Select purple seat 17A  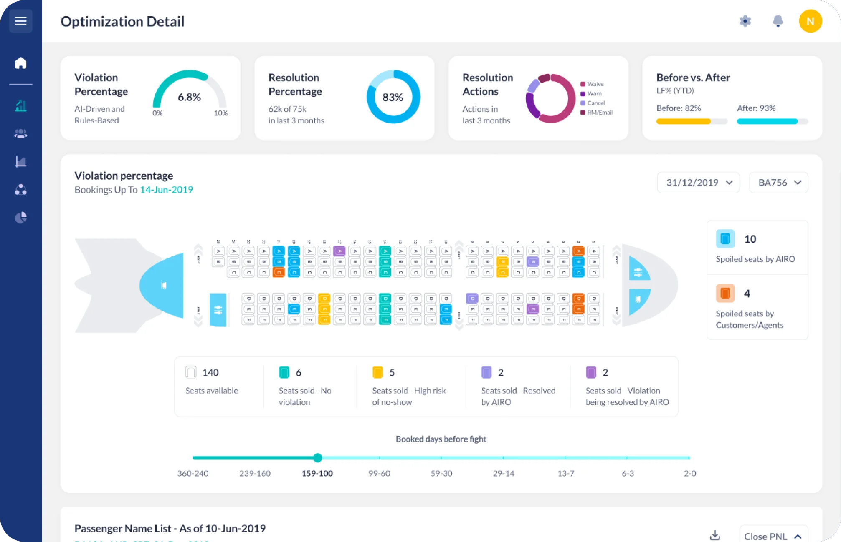coord(339,251)
